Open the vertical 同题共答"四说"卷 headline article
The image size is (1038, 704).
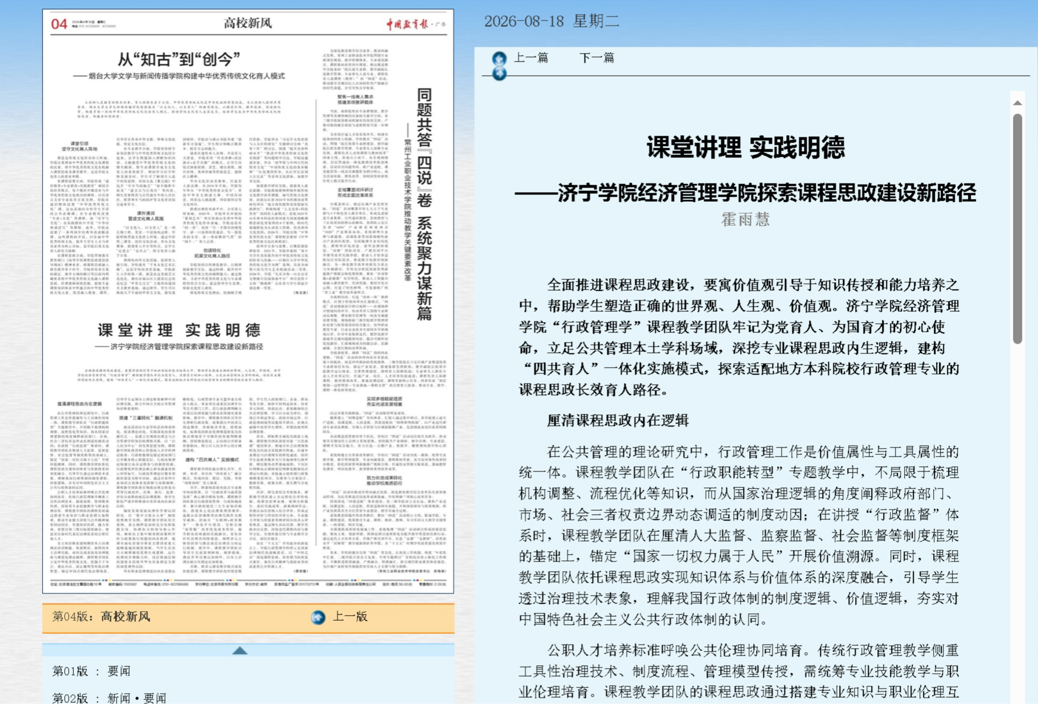pos(424,204)
